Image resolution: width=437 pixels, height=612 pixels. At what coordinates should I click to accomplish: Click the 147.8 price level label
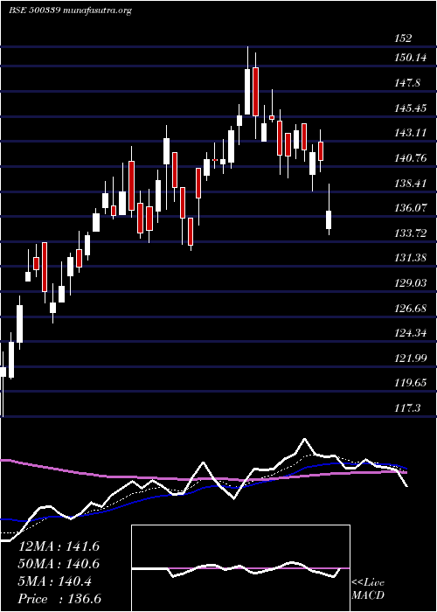tap(407, 83)
